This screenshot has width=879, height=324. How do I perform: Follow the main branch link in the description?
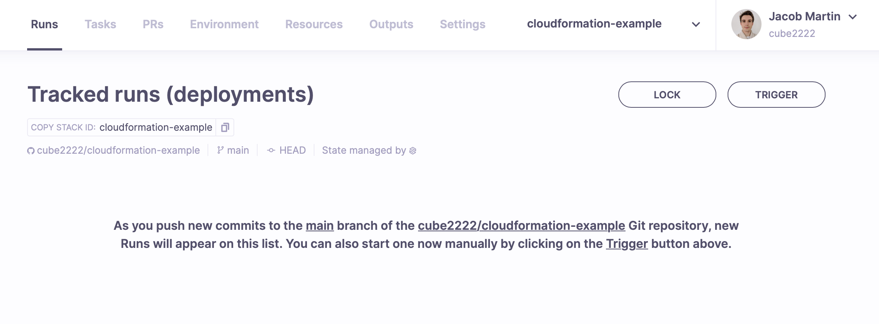tap(319, 225)
